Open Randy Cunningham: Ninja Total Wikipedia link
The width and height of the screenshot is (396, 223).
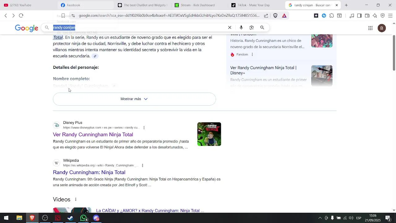[89, 172]
